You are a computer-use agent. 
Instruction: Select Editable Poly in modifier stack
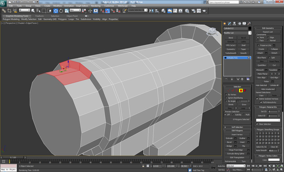(x=237, y=58)
